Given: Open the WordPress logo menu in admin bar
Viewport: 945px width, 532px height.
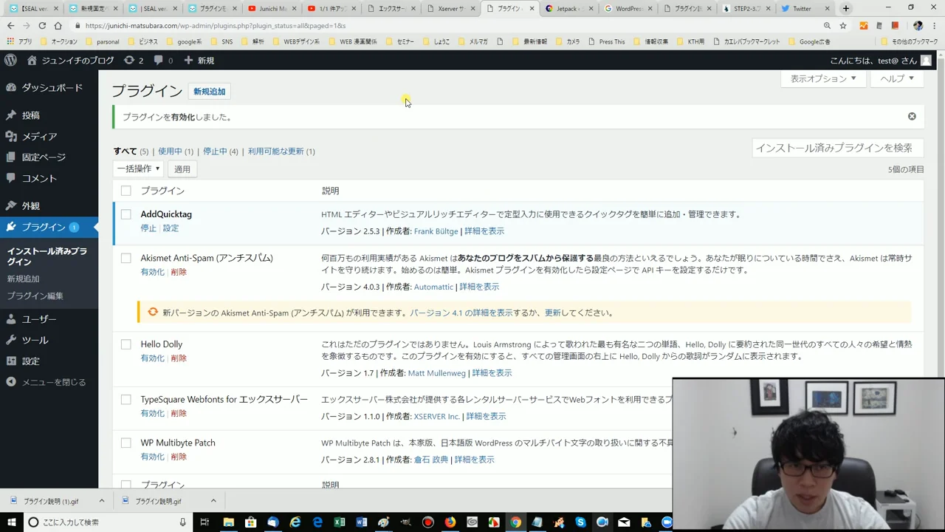Looking at the screenshot, I should (10, 60).
